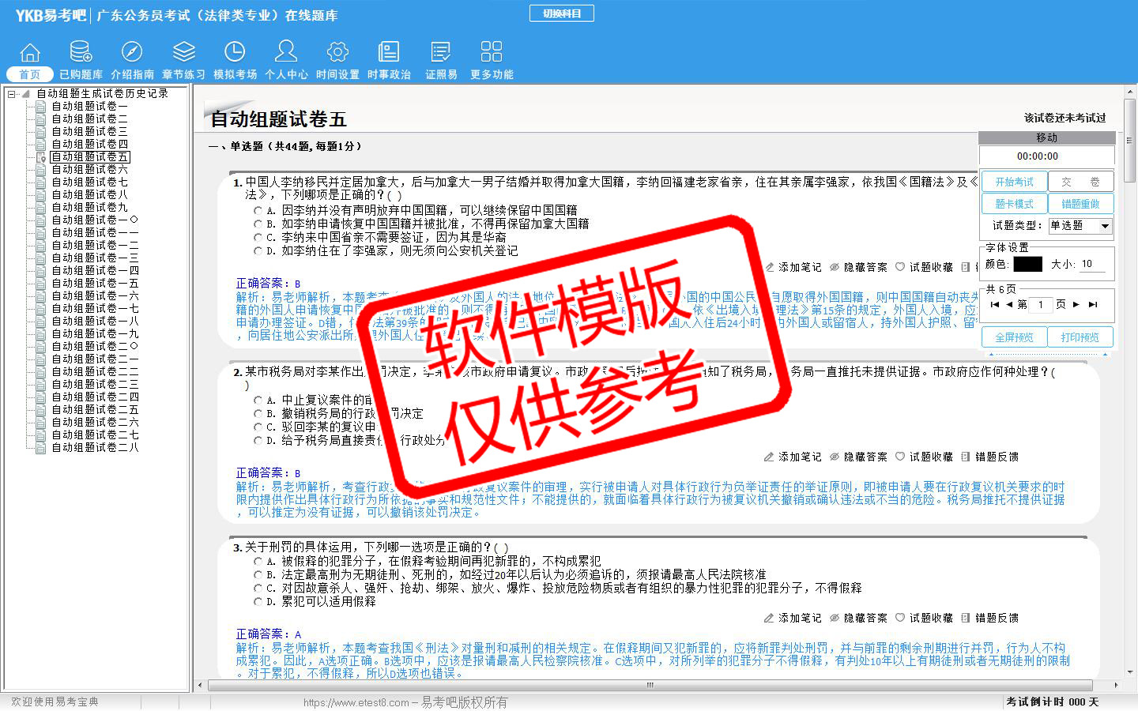Open the 已购题库 purchased question bank icon
The image size is (1138, 711).
[x=81, y=53]
